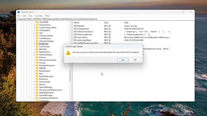Image resolution: width=207 pixels, height=116 pixels.
Task: Click the Policies folder icon
Action: 37,57
